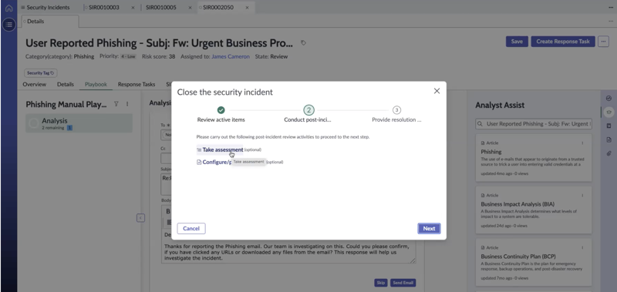
Task: Click the Skip button below the email body
Action: [381, 283]
